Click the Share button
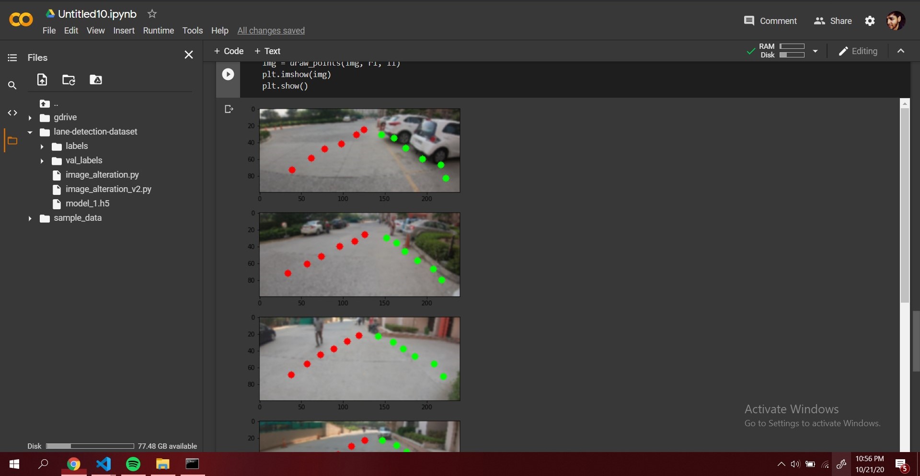Viewport: 920px width, 476px height. tap(832, 21)
